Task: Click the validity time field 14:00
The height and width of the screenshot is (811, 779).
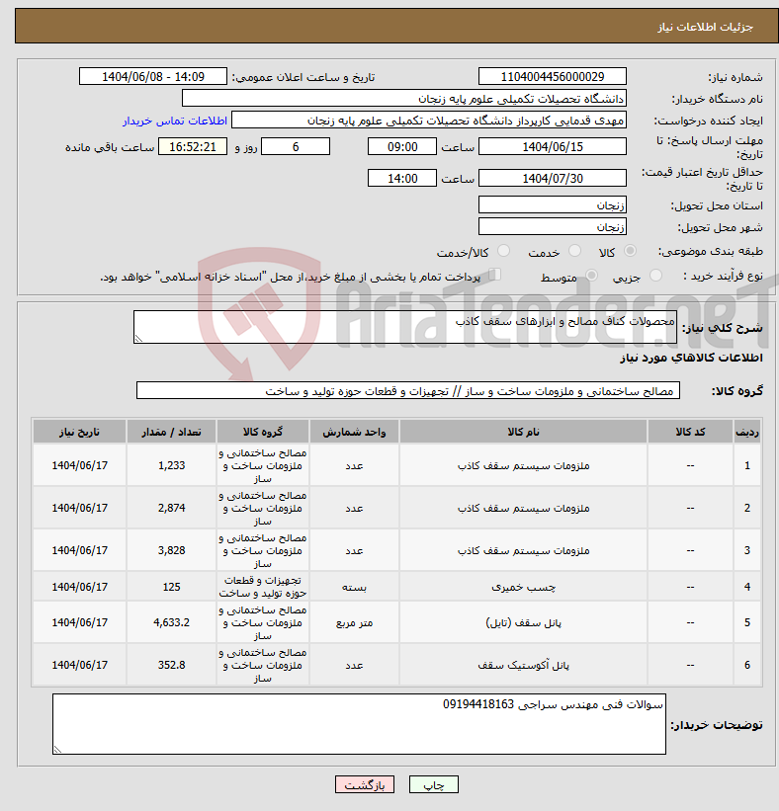Action: pyautogui.click(x=402, y=178)
